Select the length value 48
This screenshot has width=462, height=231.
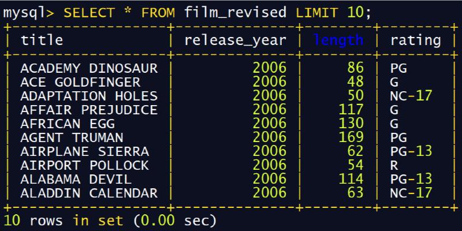[x=355, y=82]
